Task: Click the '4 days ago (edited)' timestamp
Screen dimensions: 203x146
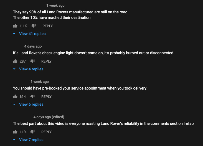Action: (x=49, y=117)
